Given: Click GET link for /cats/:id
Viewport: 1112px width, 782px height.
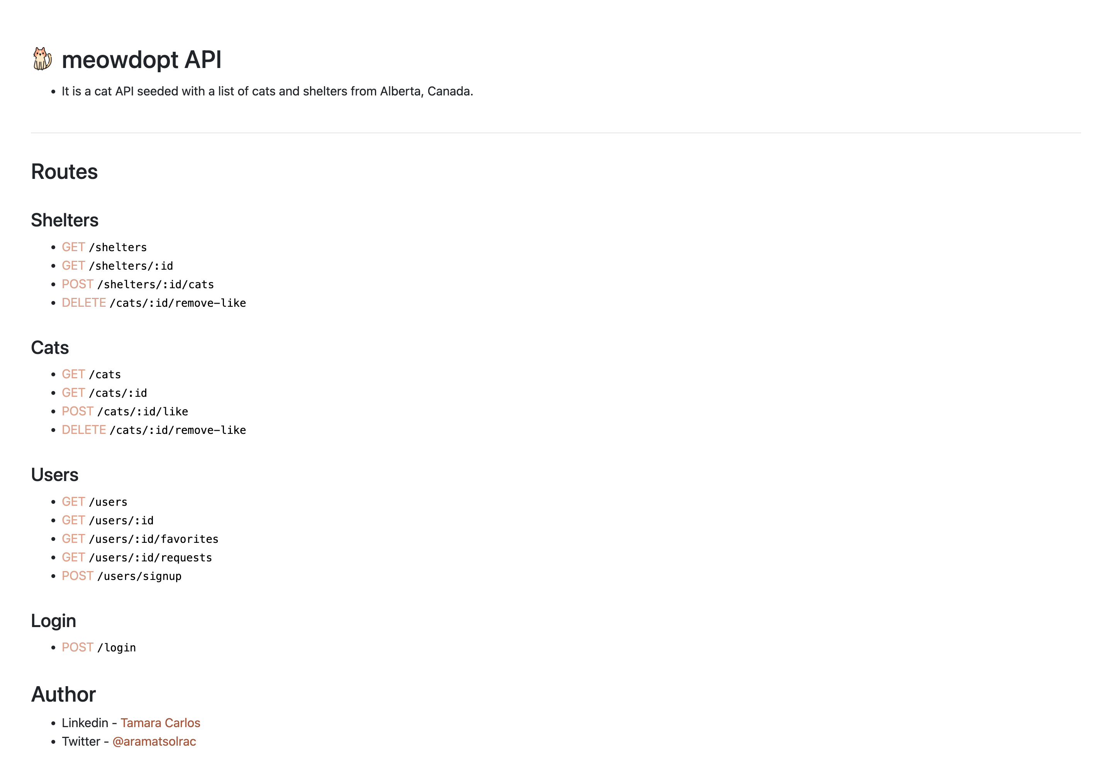Looking at the screenshot, I should click(x=73, y=393).
